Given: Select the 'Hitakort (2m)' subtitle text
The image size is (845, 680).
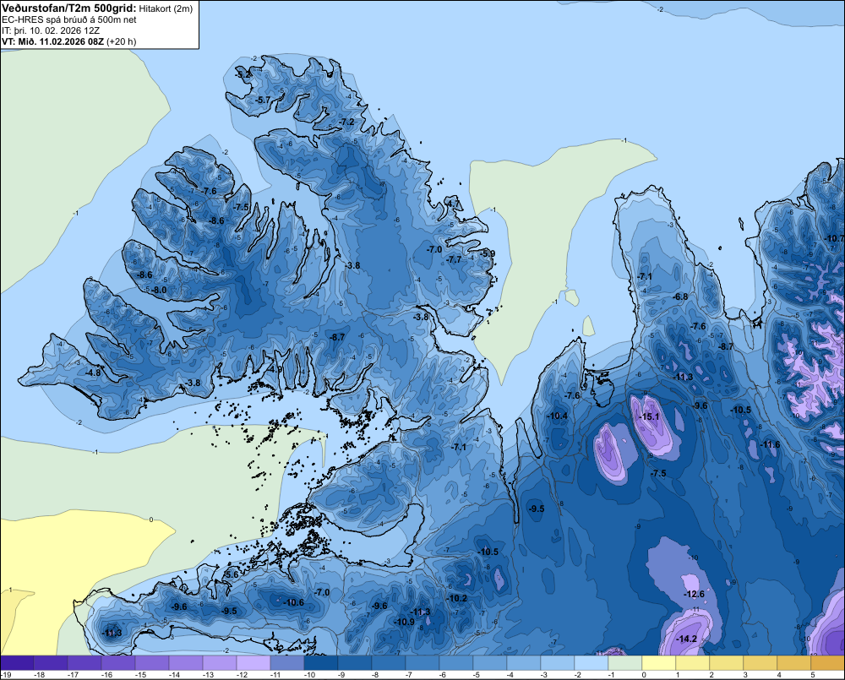Looking at the screenshot, I should click(x=166, y=8).
